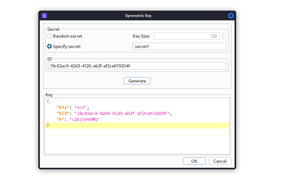
Task: Click the lightning bolt app icon in title bar
Action: 44,16
